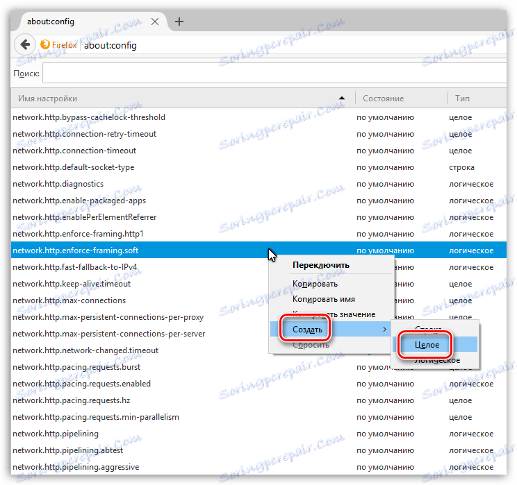Click 'целое' type of pacing.requests.hz row
Image resolution: width=517 pixels, height=485 pixels.
(460, 401)
